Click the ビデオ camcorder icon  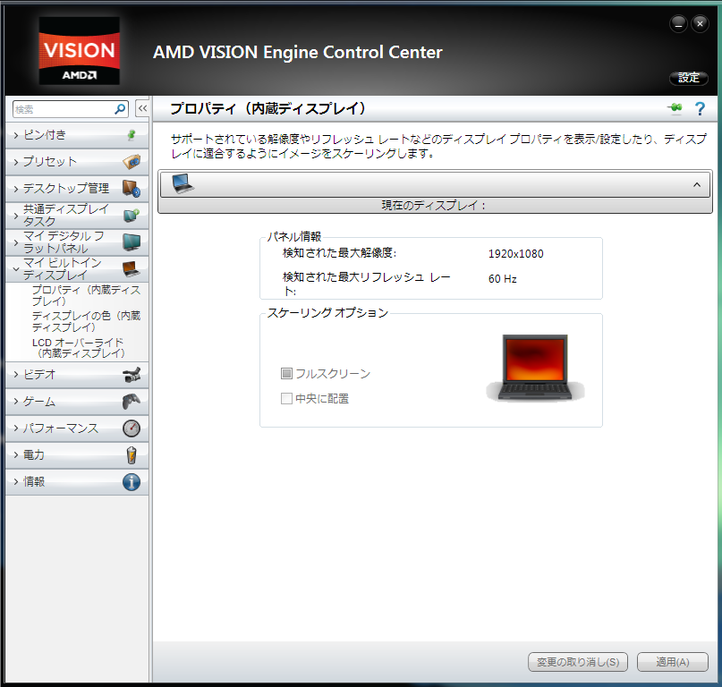click(132, 374)
